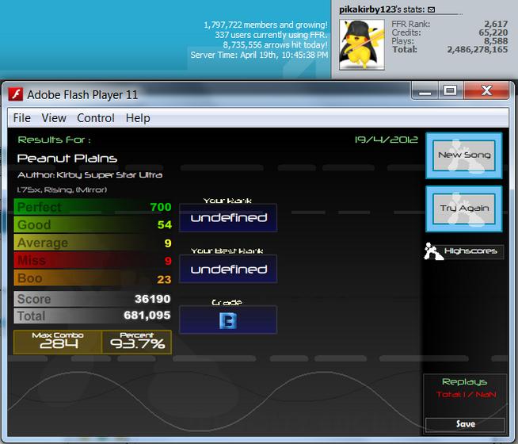The width and height of the screenshot is (518, 444).
Task: Click the Try Again button
Action: click(x=464, y=209)
